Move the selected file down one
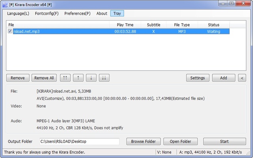Viewport: 253px width, 158px height. pyautogui.click(x=91, y=78)
